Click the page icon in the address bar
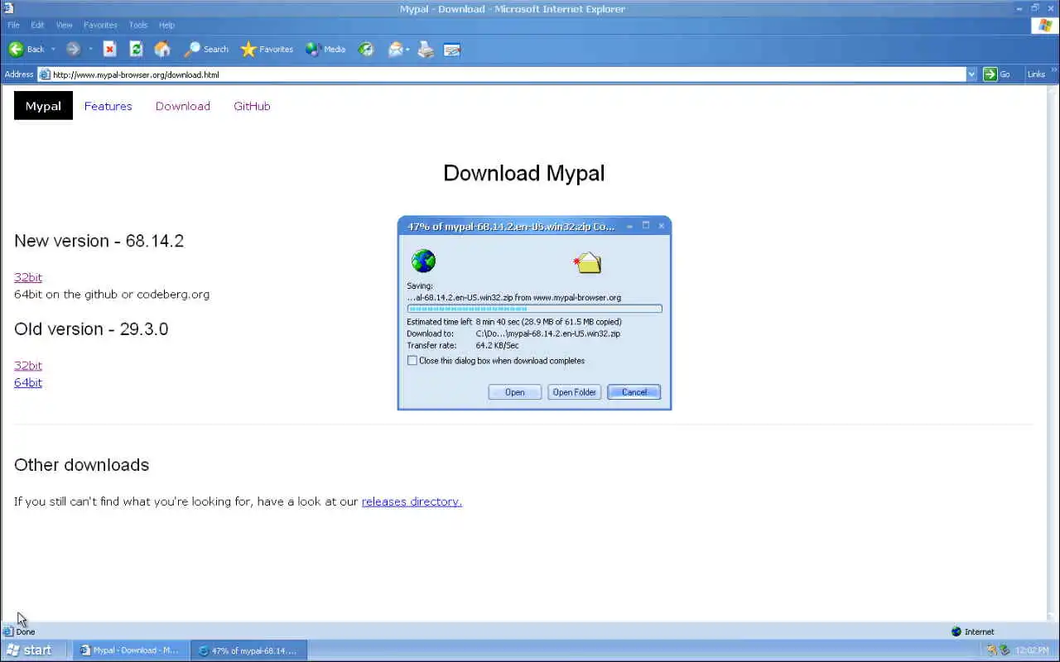This screenshot has width=1060, height=662. point(45,74)
